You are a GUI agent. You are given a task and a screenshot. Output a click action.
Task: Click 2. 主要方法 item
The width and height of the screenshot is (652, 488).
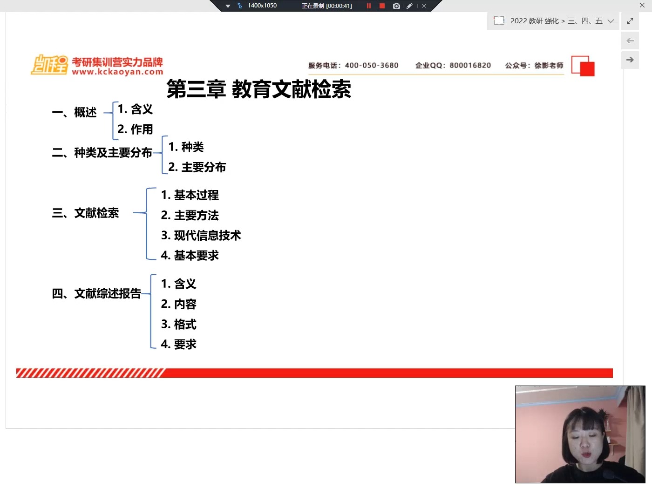(x=190, y=215)
